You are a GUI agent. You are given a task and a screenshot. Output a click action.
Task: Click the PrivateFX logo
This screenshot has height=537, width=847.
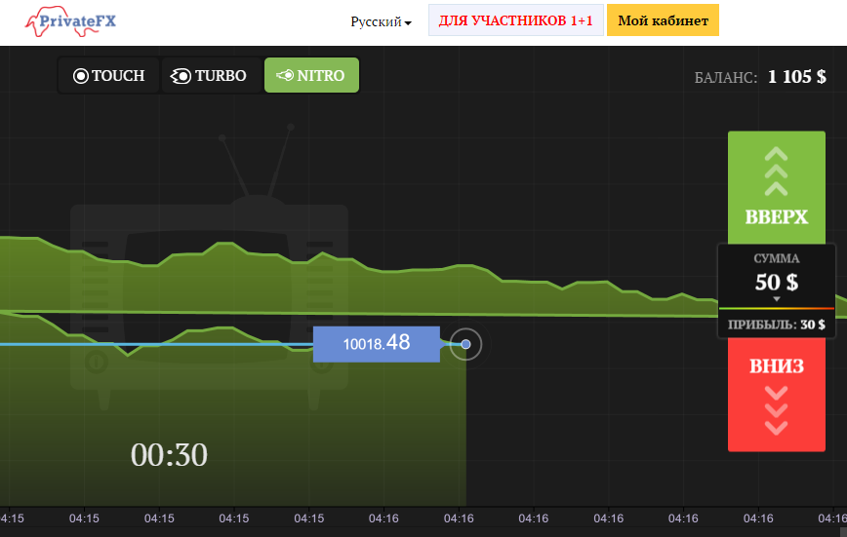(x=71, y=21)
